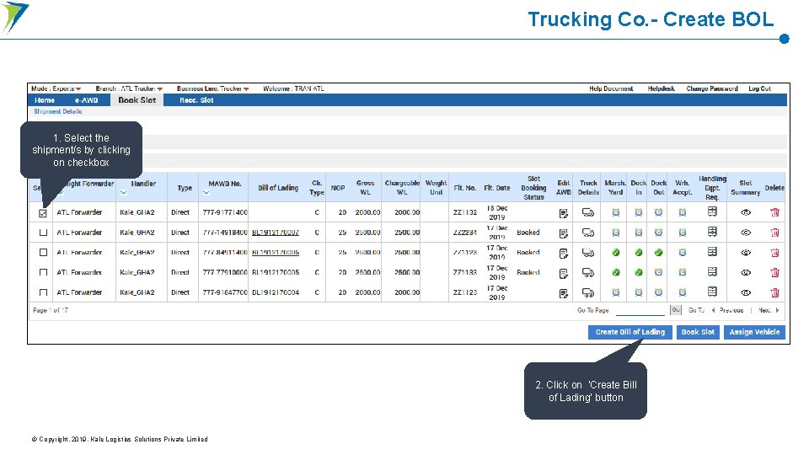This screenshot has width=809, height=455.
Task: Click Wrh. Accpt. icon for MAWB 777-91771400
Action: tap(682, 212)
